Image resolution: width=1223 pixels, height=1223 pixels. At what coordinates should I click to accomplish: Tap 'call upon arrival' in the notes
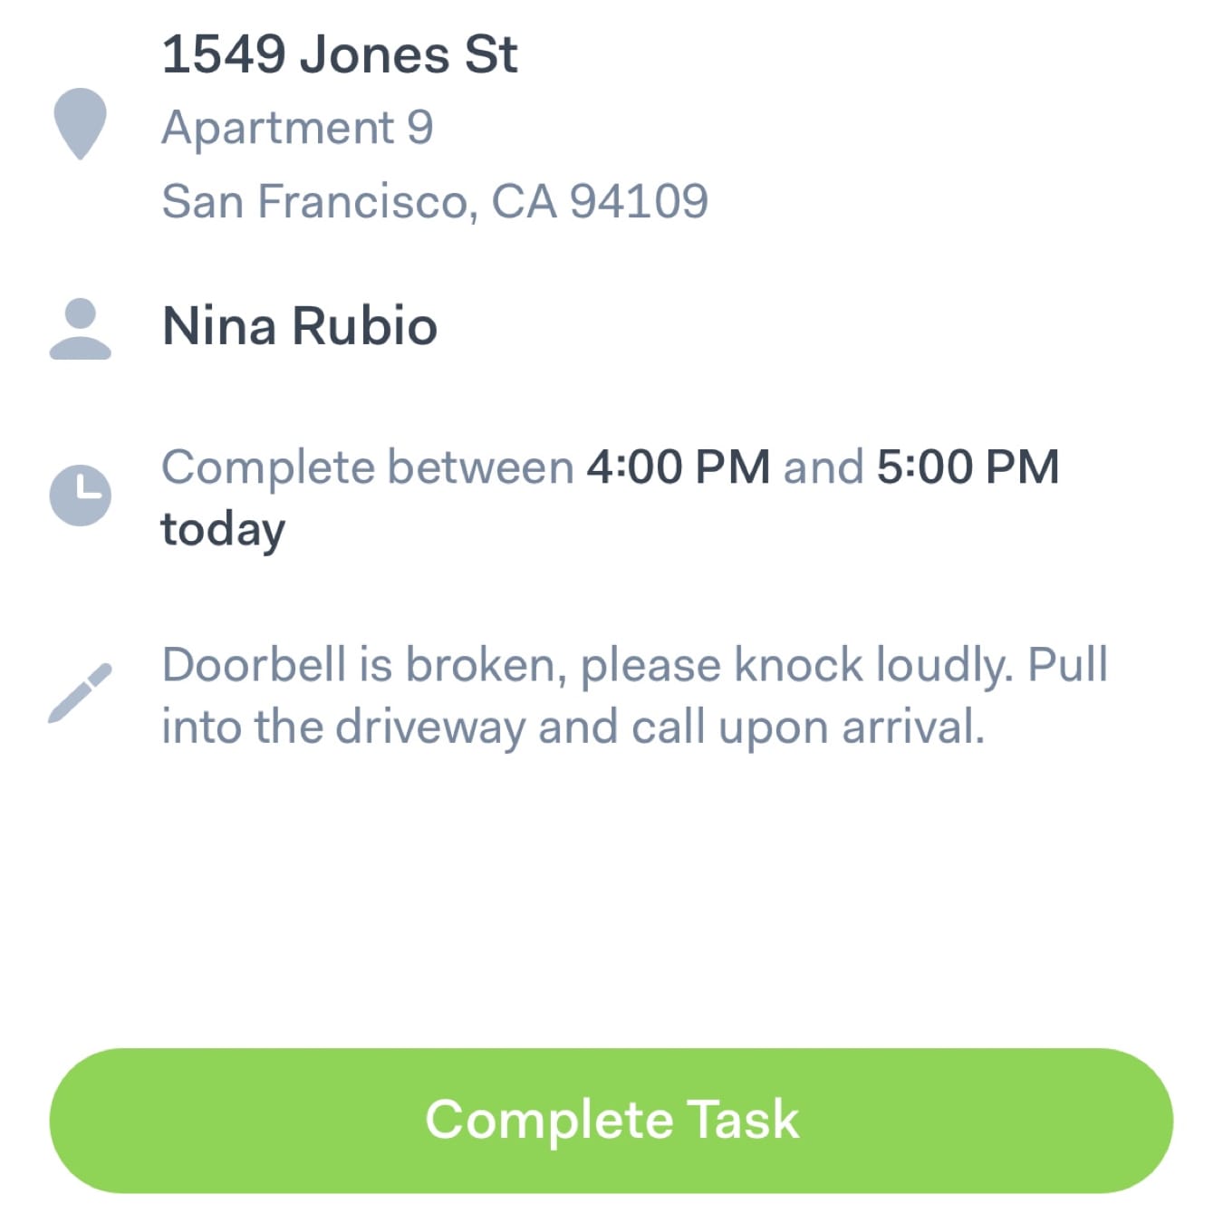click(807, 727)
